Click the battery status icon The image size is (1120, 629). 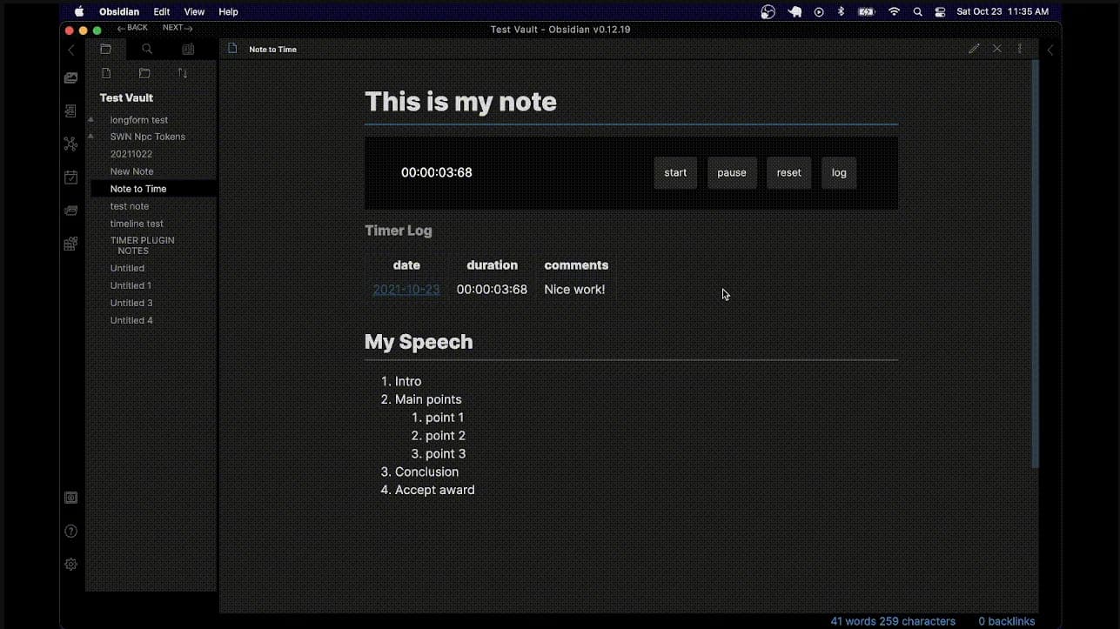tap(867, 11)
